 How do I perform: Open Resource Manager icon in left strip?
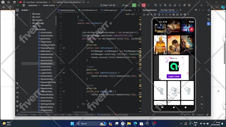pyautogui.click(x=17, y=15)
